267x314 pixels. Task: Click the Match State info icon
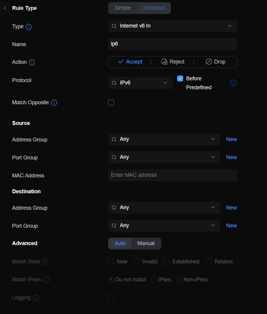point(45,262)
